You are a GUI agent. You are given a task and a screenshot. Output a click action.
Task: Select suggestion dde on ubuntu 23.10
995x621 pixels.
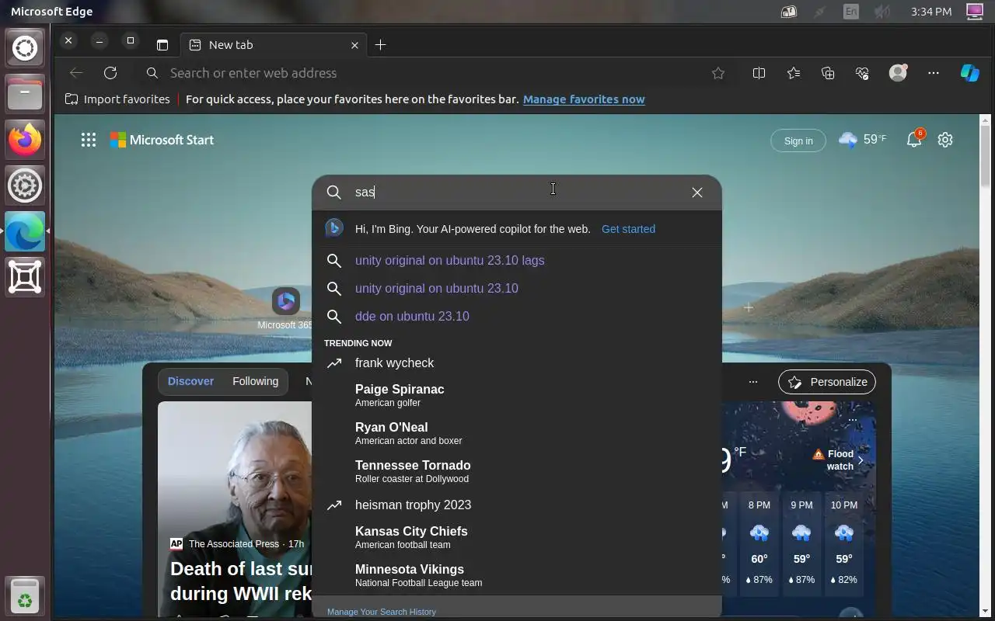(x=517, y=316)
